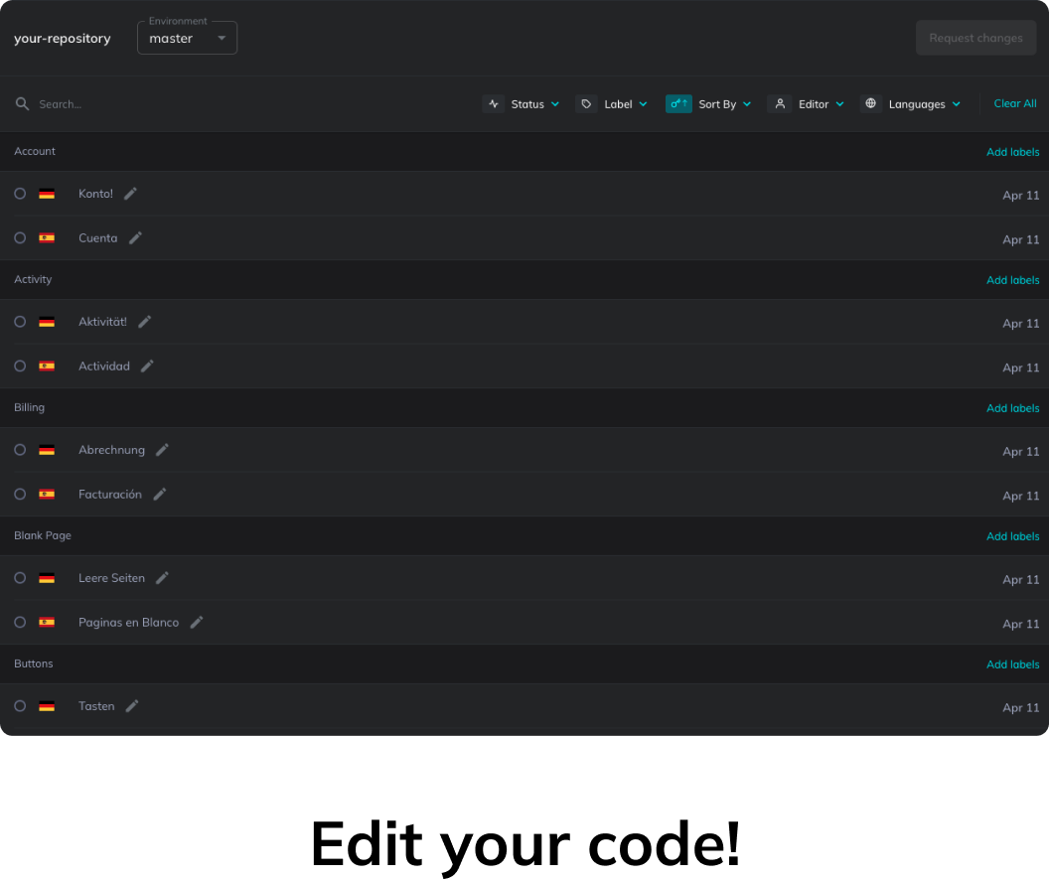Click the magnifying glass search icon
The width and height of the screenshot is (1049, 881).
22,103
